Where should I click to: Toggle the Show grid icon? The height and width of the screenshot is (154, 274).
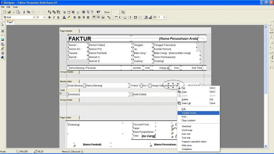click(83, 12)
